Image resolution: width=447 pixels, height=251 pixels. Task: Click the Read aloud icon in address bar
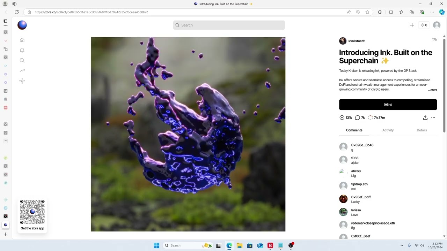[349, 12]
